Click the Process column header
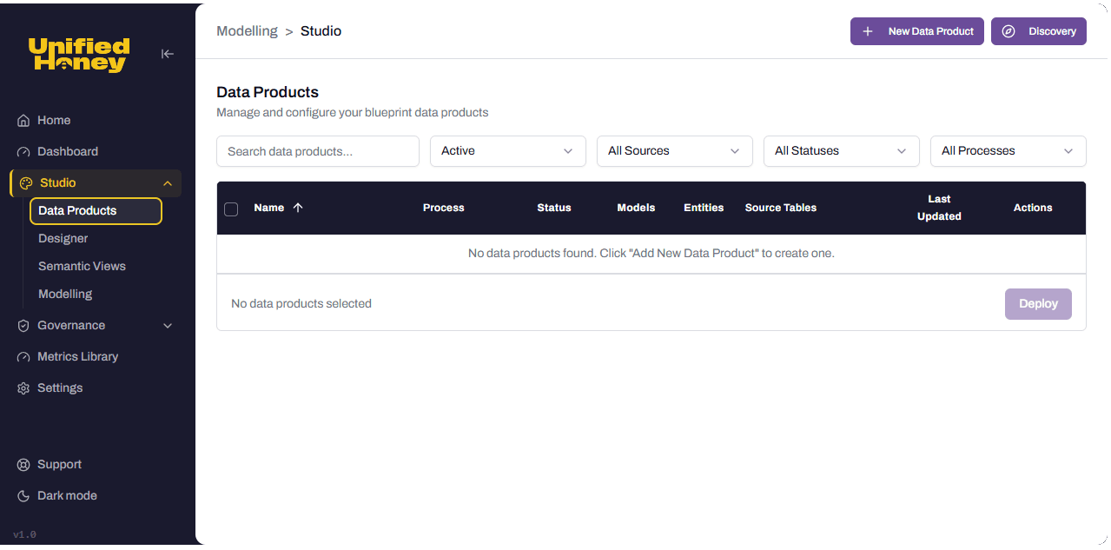 tap(444, 209)
